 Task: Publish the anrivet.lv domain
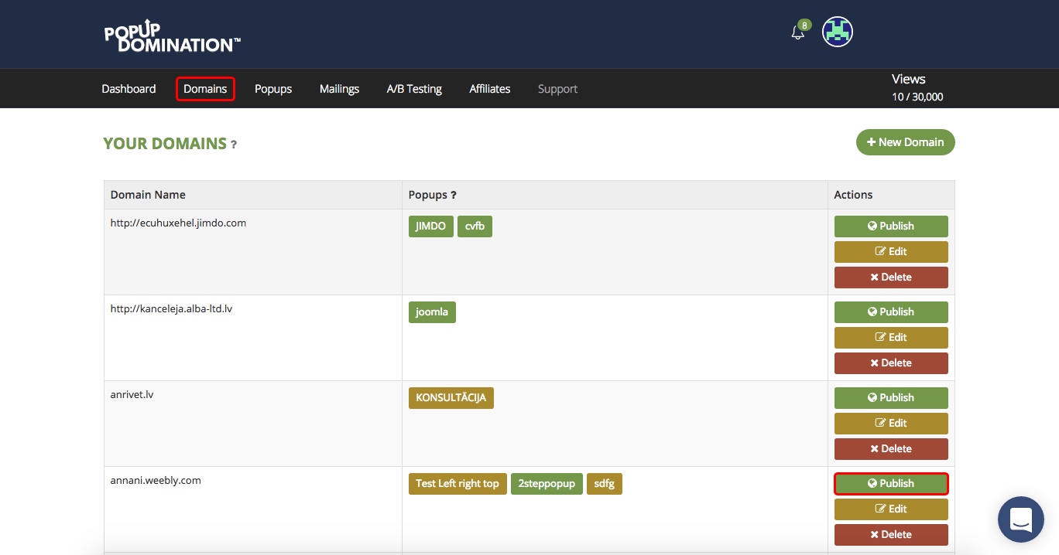tap(891, 397)
